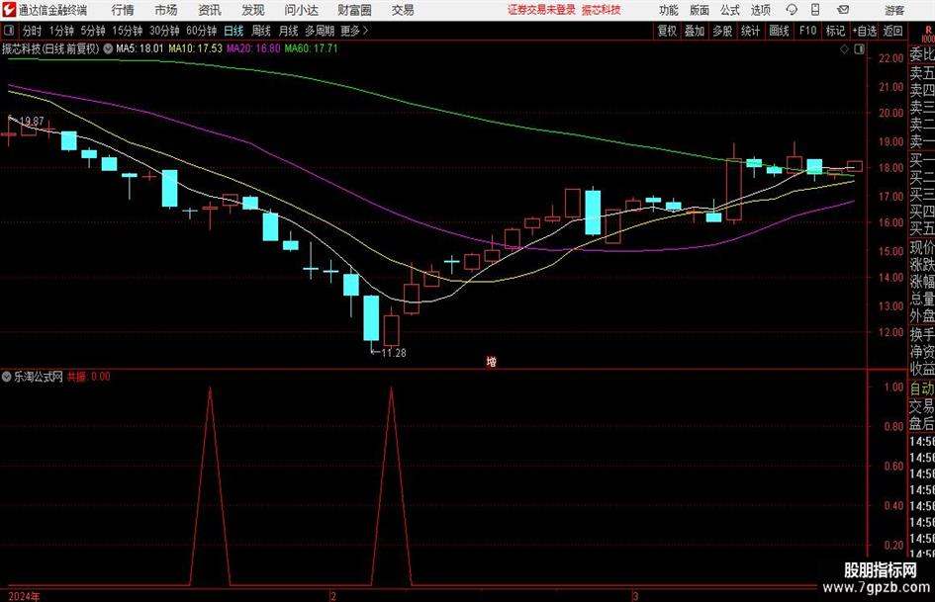The image size is (935, 602).
Task: Click the 振芯科技(日线,前复权) chart title
Action: (50, 48)
